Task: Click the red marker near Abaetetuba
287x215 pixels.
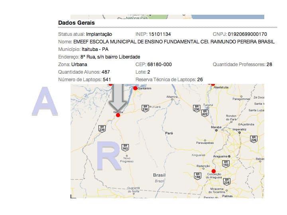Action: click(x=213, y=85)
